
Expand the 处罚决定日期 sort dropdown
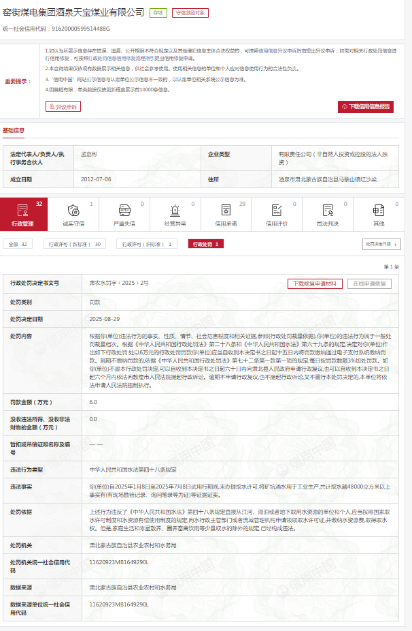click(382, 243)
